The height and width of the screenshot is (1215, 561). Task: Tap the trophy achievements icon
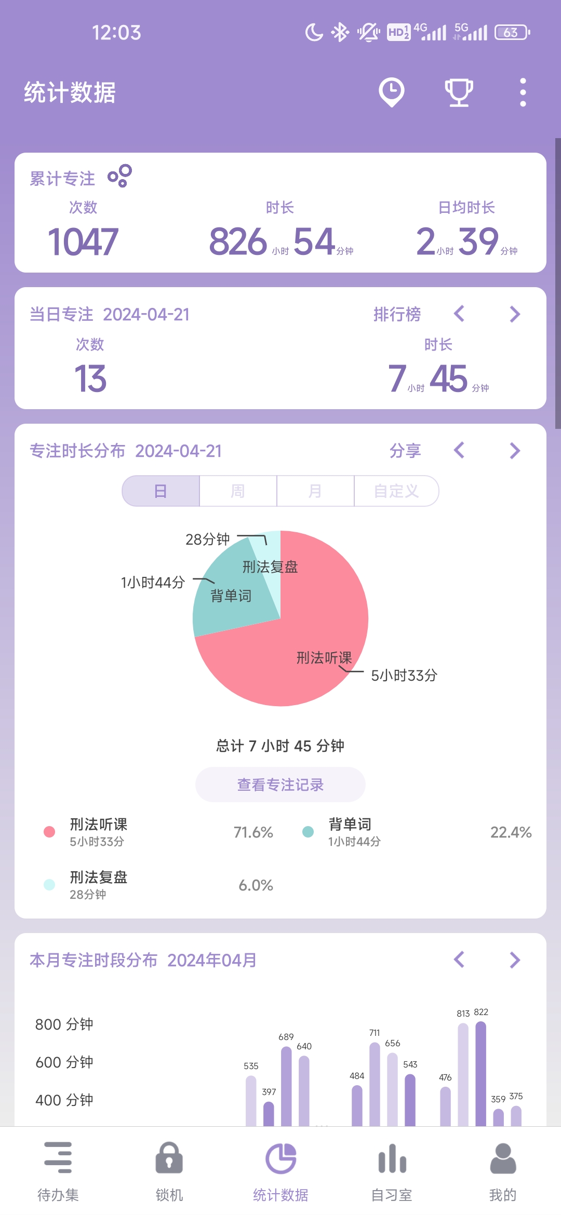[459, 92]
